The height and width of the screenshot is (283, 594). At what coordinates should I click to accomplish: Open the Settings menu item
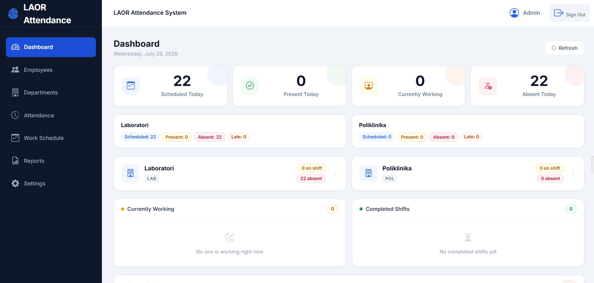point(51,183)
